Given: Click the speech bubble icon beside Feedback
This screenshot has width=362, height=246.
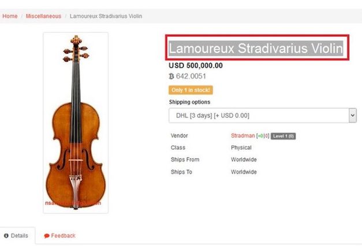Looking at the screenshot, I should (x=47, y=236).
